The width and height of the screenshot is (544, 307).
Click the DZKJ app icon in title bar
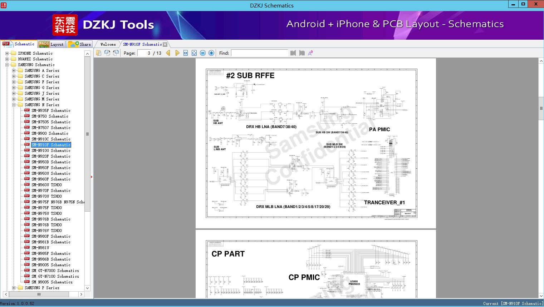pos(4,5)
